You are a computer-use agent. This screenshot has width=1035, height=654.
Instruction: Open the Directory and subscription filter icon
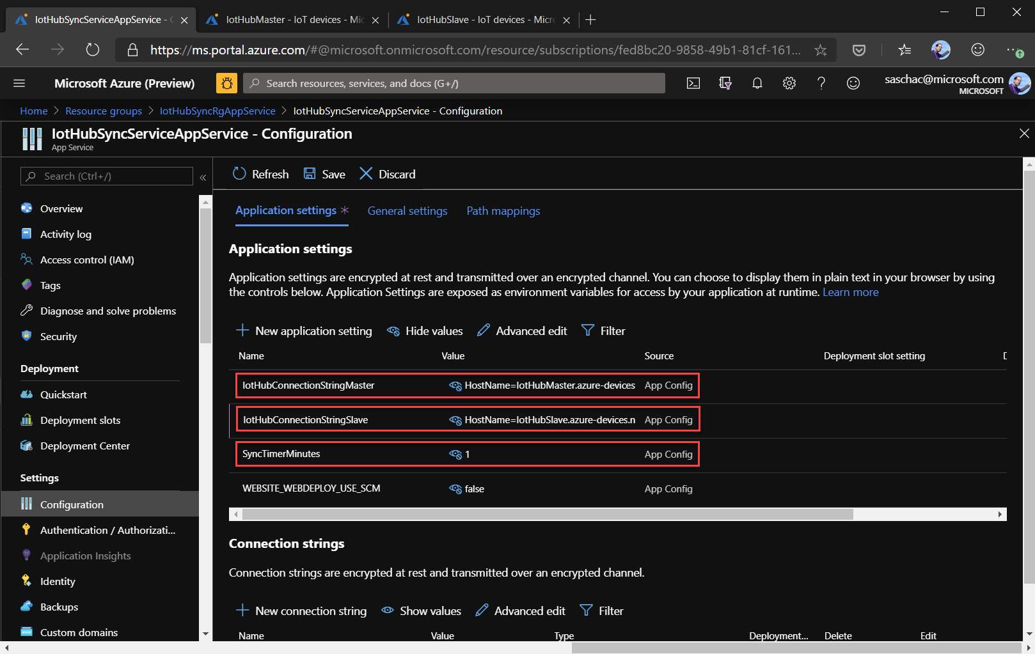(725, 83)
